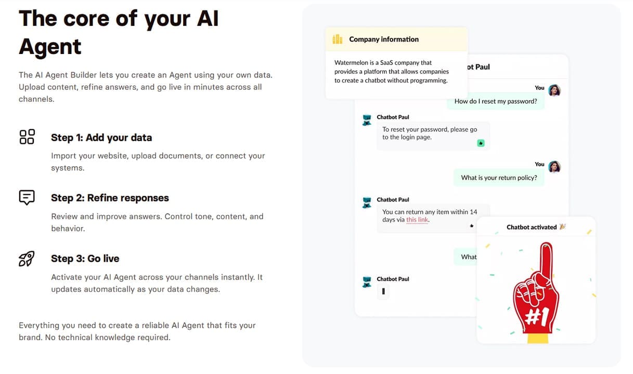This screenshot has height=374, width=633.
Task: Click the chat bubble icon beside Step 2
Action: pyautogui.click(x=27, y=197)
